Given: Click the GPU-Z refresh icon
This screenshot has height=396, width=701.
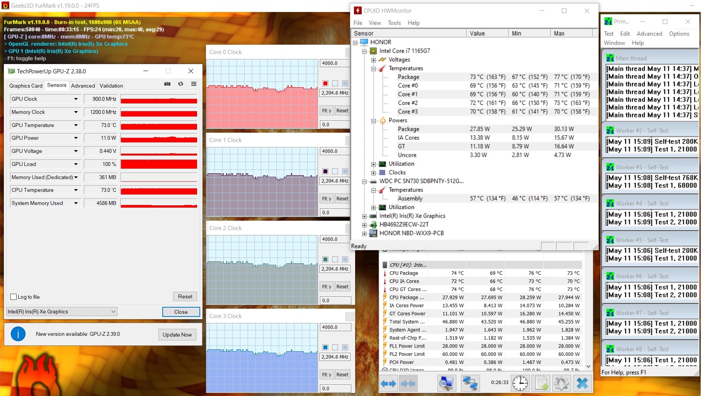Looking at the screenshot, I should (180, 84).
